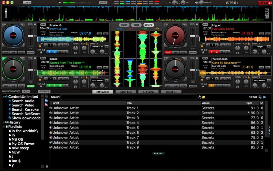This screenshot has height=171, width=273.
Task: Collapse the ContentUnlimited tree node
Action: click(4, 97)
